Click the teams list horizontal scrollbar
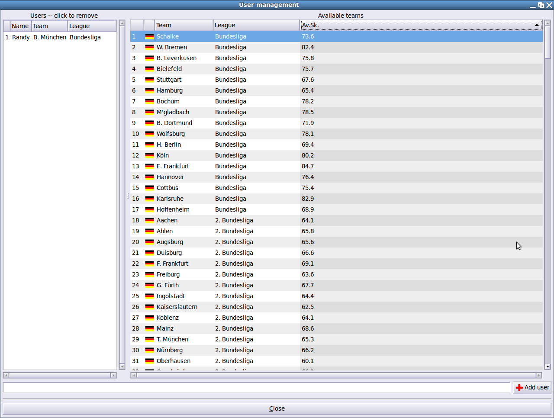The height and width of the screenshot is (418, 554). tap(336, 375)
